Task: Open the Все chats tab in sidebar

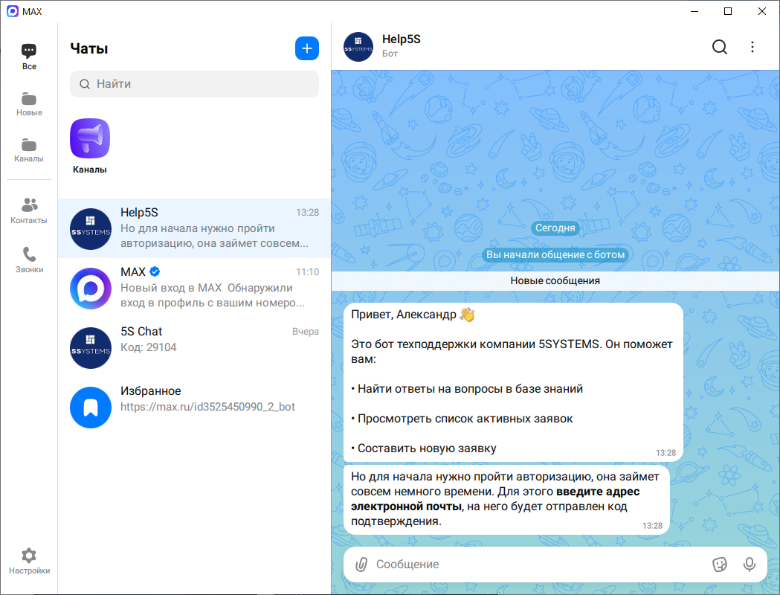Action: click(29, 57)
